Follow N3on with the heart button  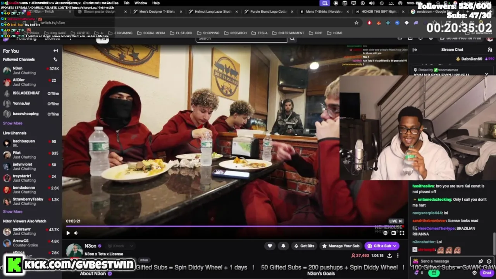coord(270,246)
